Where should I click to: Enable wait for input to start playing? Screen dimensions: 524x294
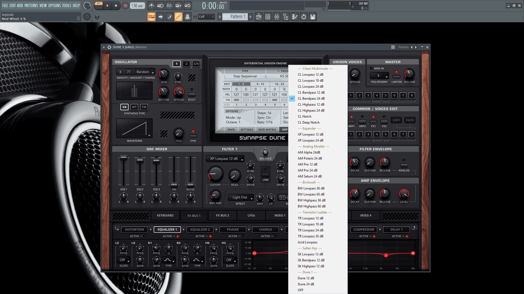coord(160,5)
